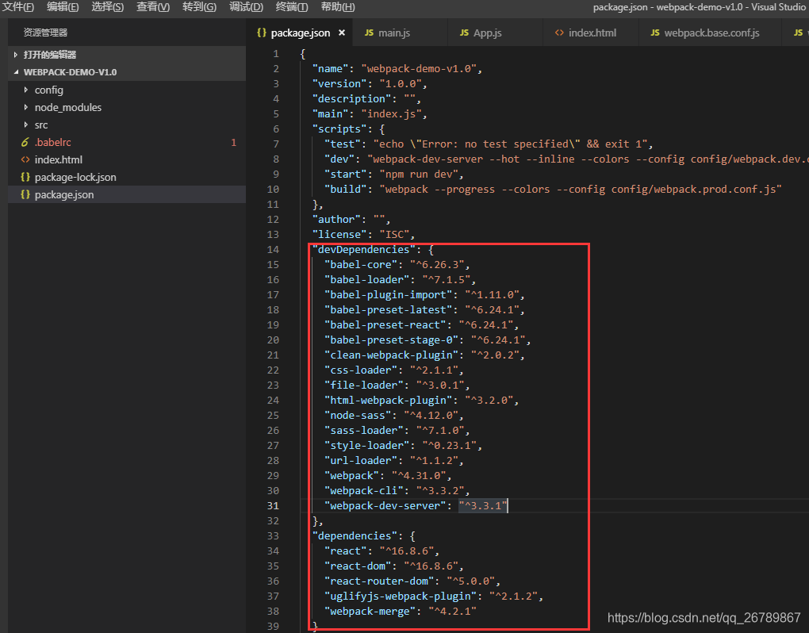Open the 帮助(H) menu
Screen dimensions: 809x633
pos(337,6)
